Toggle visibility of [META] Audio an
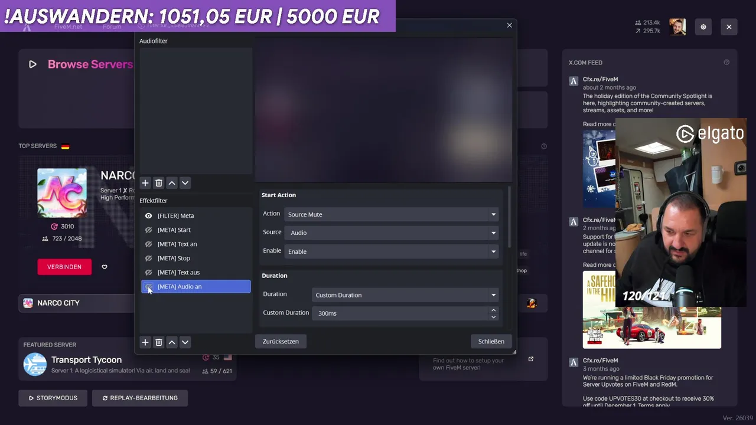Screen dimensions: 756x425 point(148,287)
